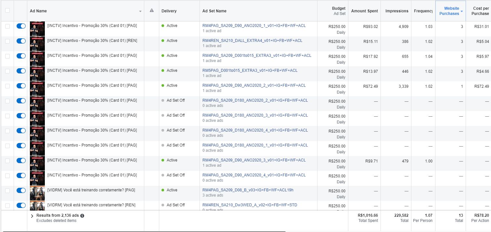Click the Website Purchases sort arrow
The image size is (491, 232).
(x=462, y=11)
